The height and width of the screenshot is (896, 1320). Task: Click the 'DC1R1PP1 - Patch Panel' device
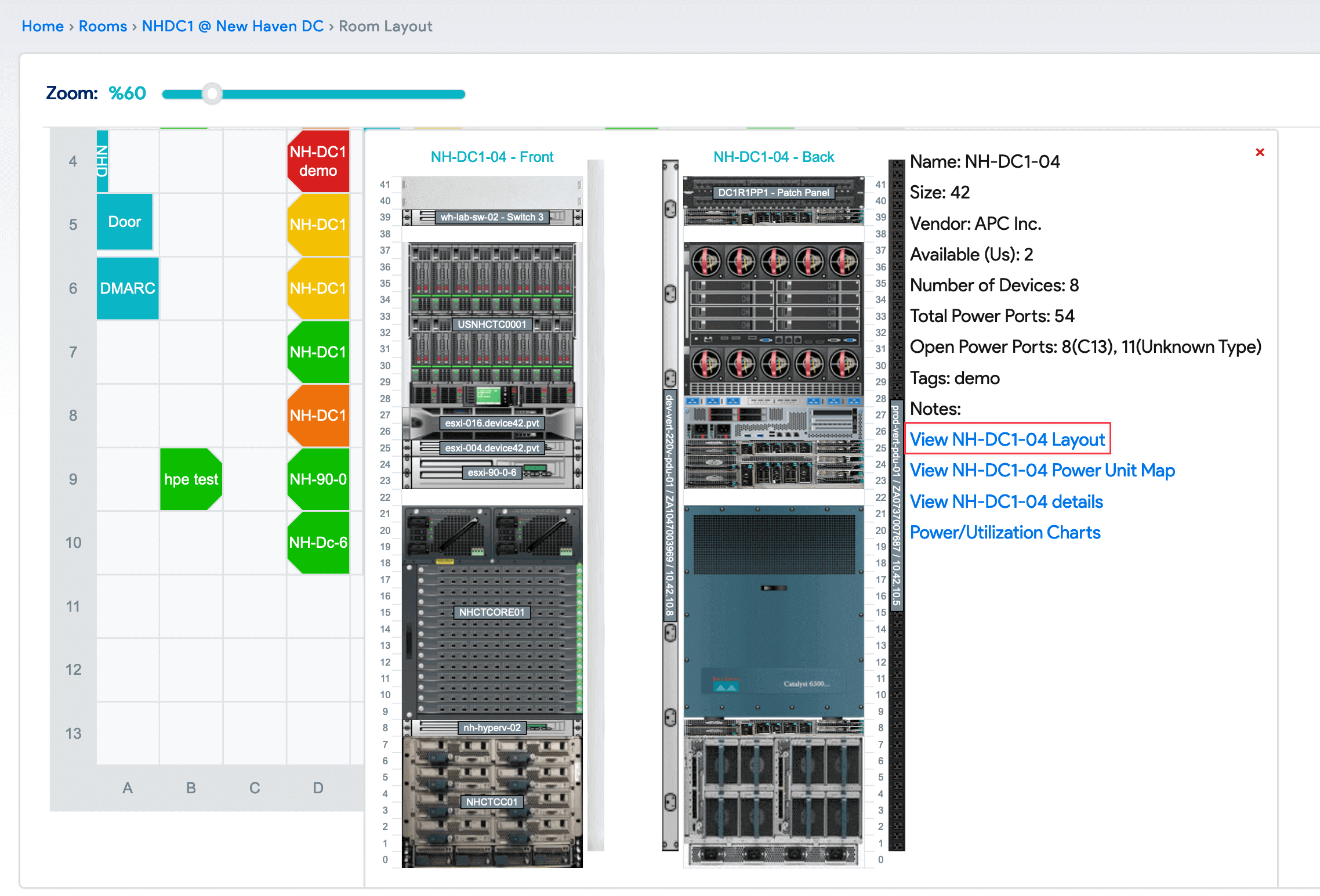(773, 193)
